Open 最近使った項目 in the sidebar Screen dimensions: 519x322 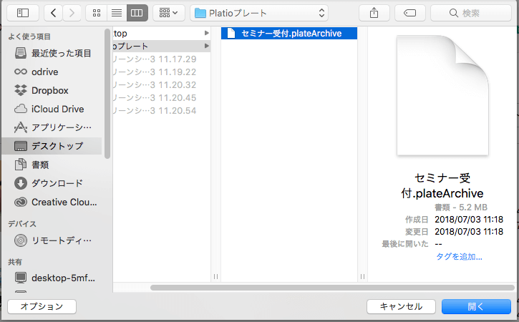(61, 53)
